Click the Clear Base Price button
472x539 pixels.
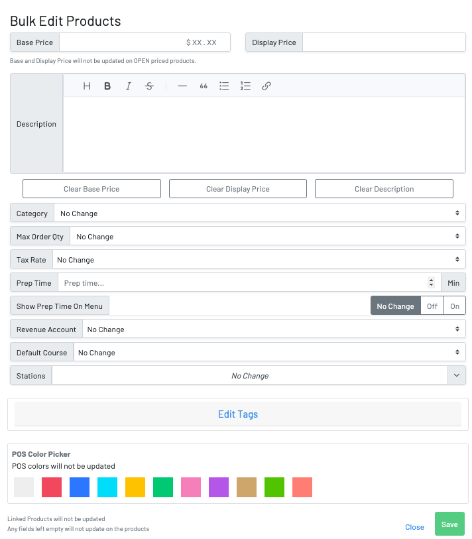coord(91,189)
